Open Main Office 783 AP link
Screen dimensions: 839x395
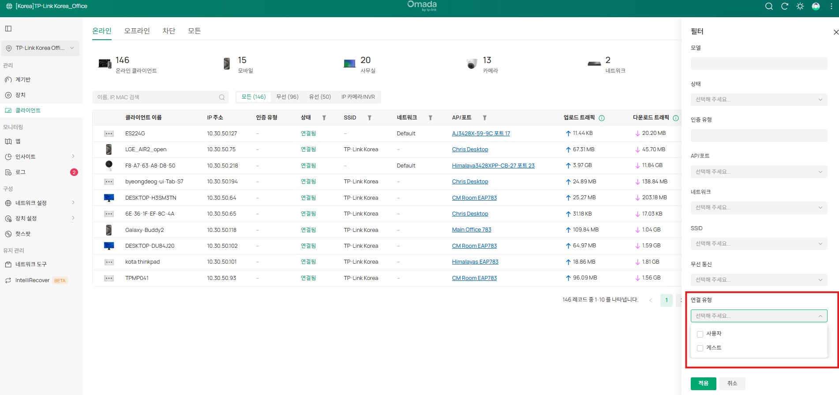472,230
